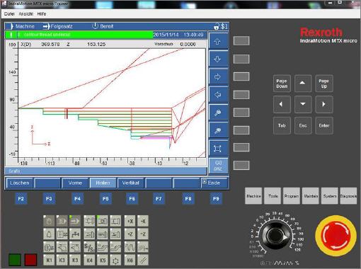Click the Löschen softkey
This screenshot has height=269, width=361.
click(x=20, y=183)
